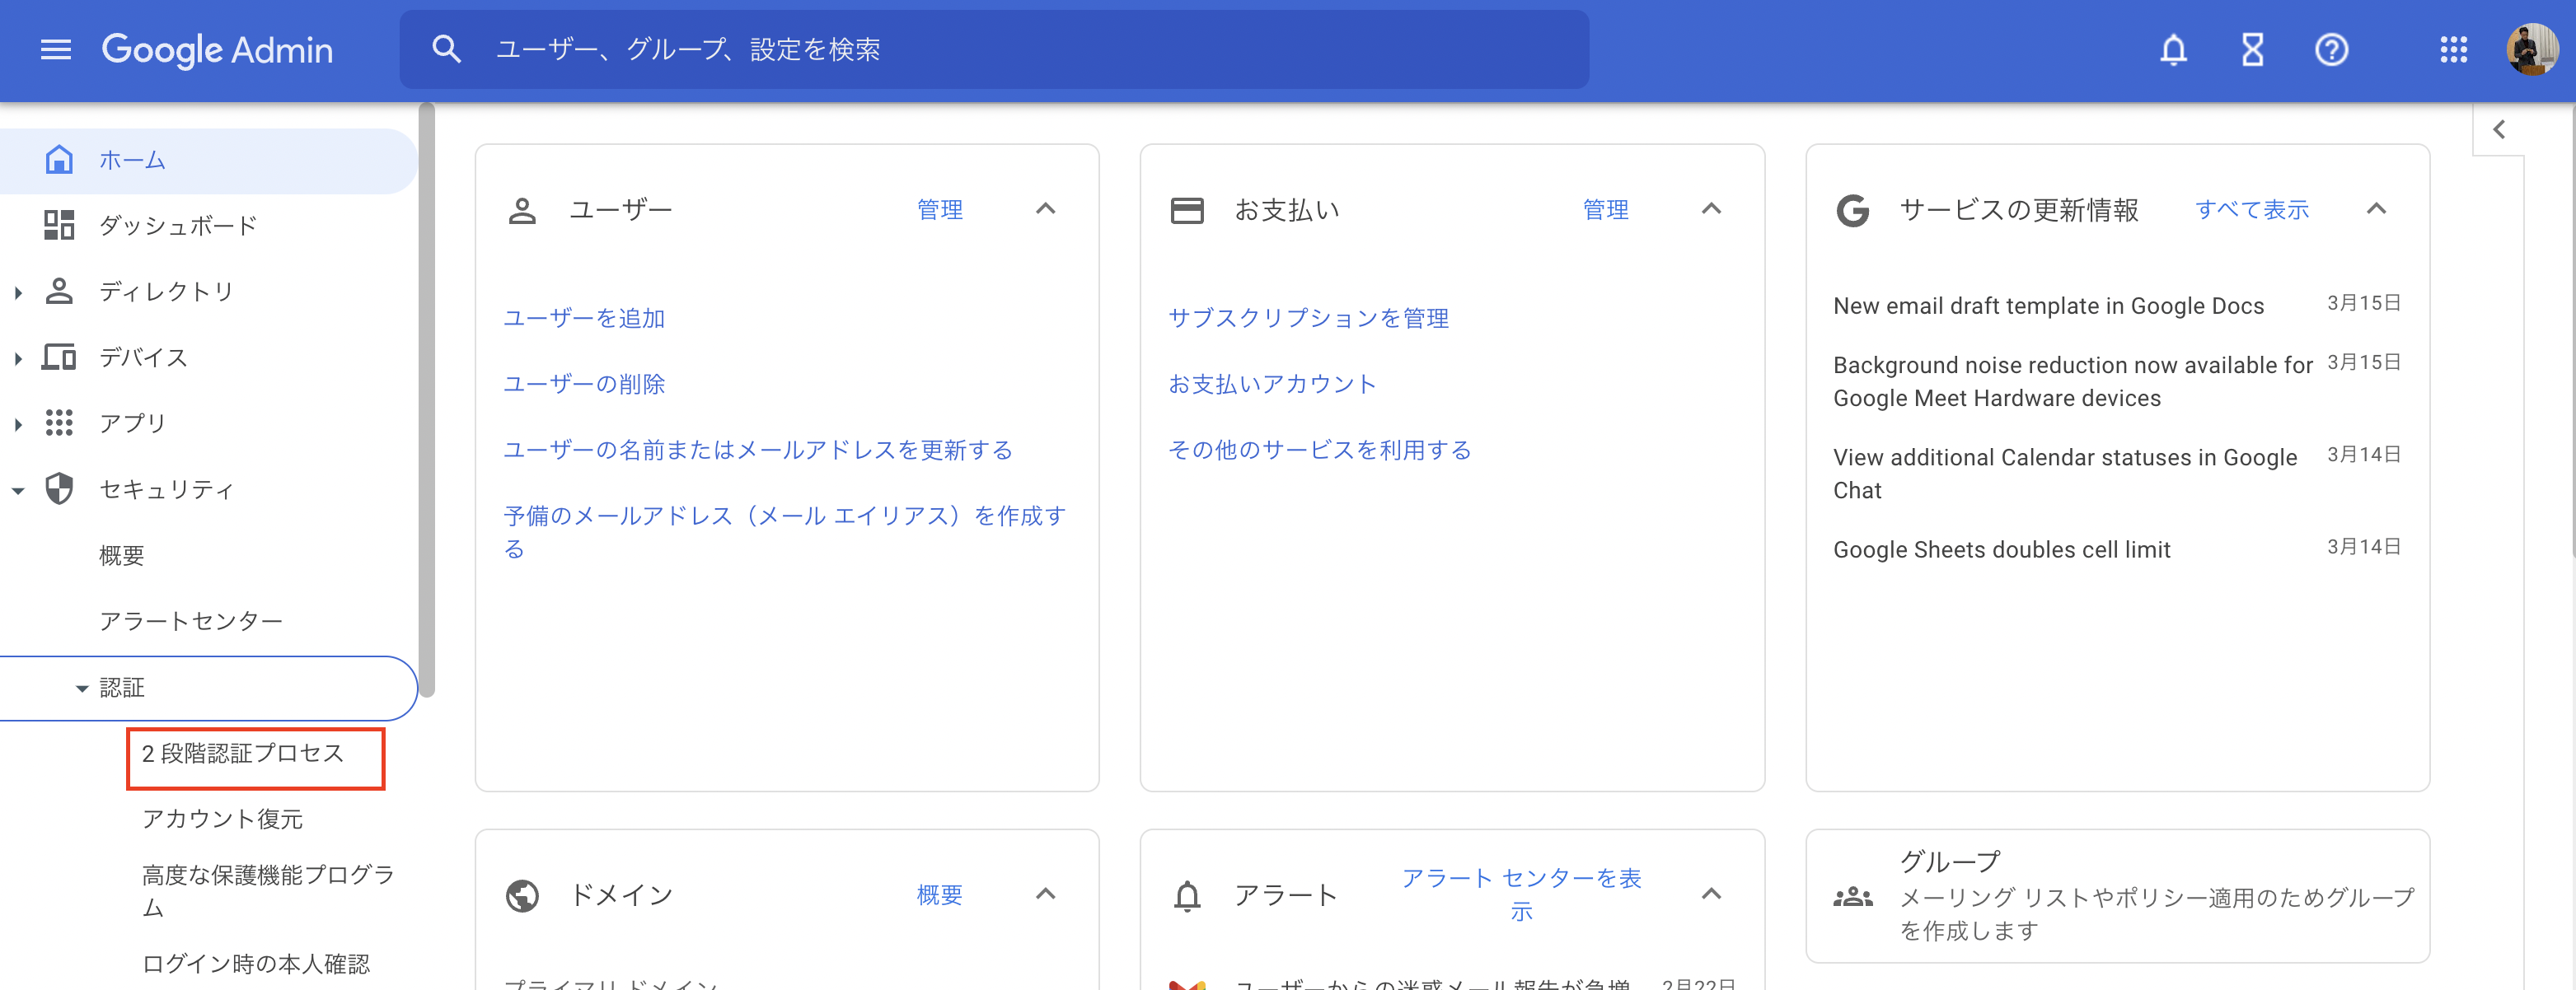Expand the デバイス sidebar section
Viewport: 2576px width, 990px height.
point(17,357)
